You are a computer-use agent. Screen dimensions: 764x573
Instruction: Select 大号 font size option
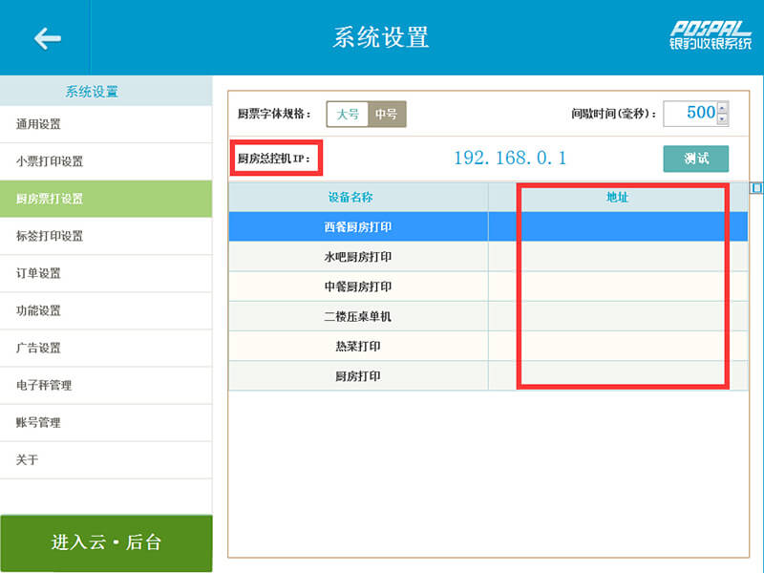[348, 114]
